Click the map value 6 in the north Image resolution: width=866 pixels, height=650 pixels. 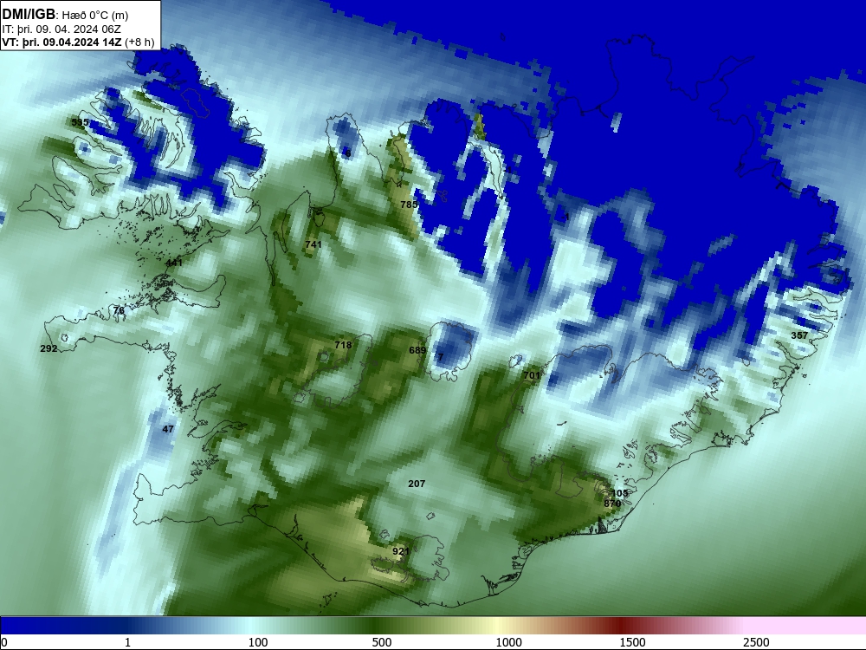click(347, 153)
